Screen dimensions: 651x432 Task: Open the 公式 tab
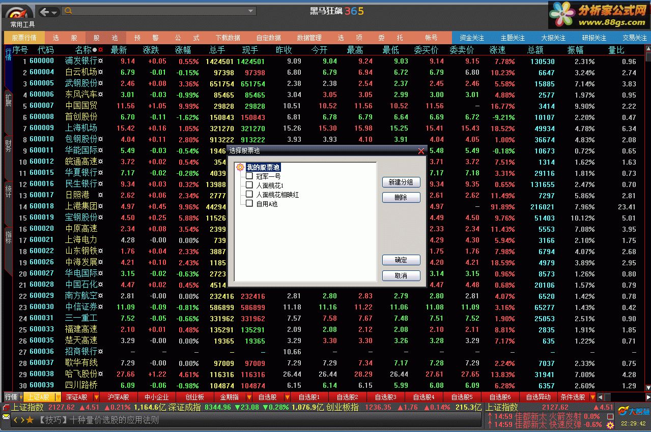(x=187, y=38)
